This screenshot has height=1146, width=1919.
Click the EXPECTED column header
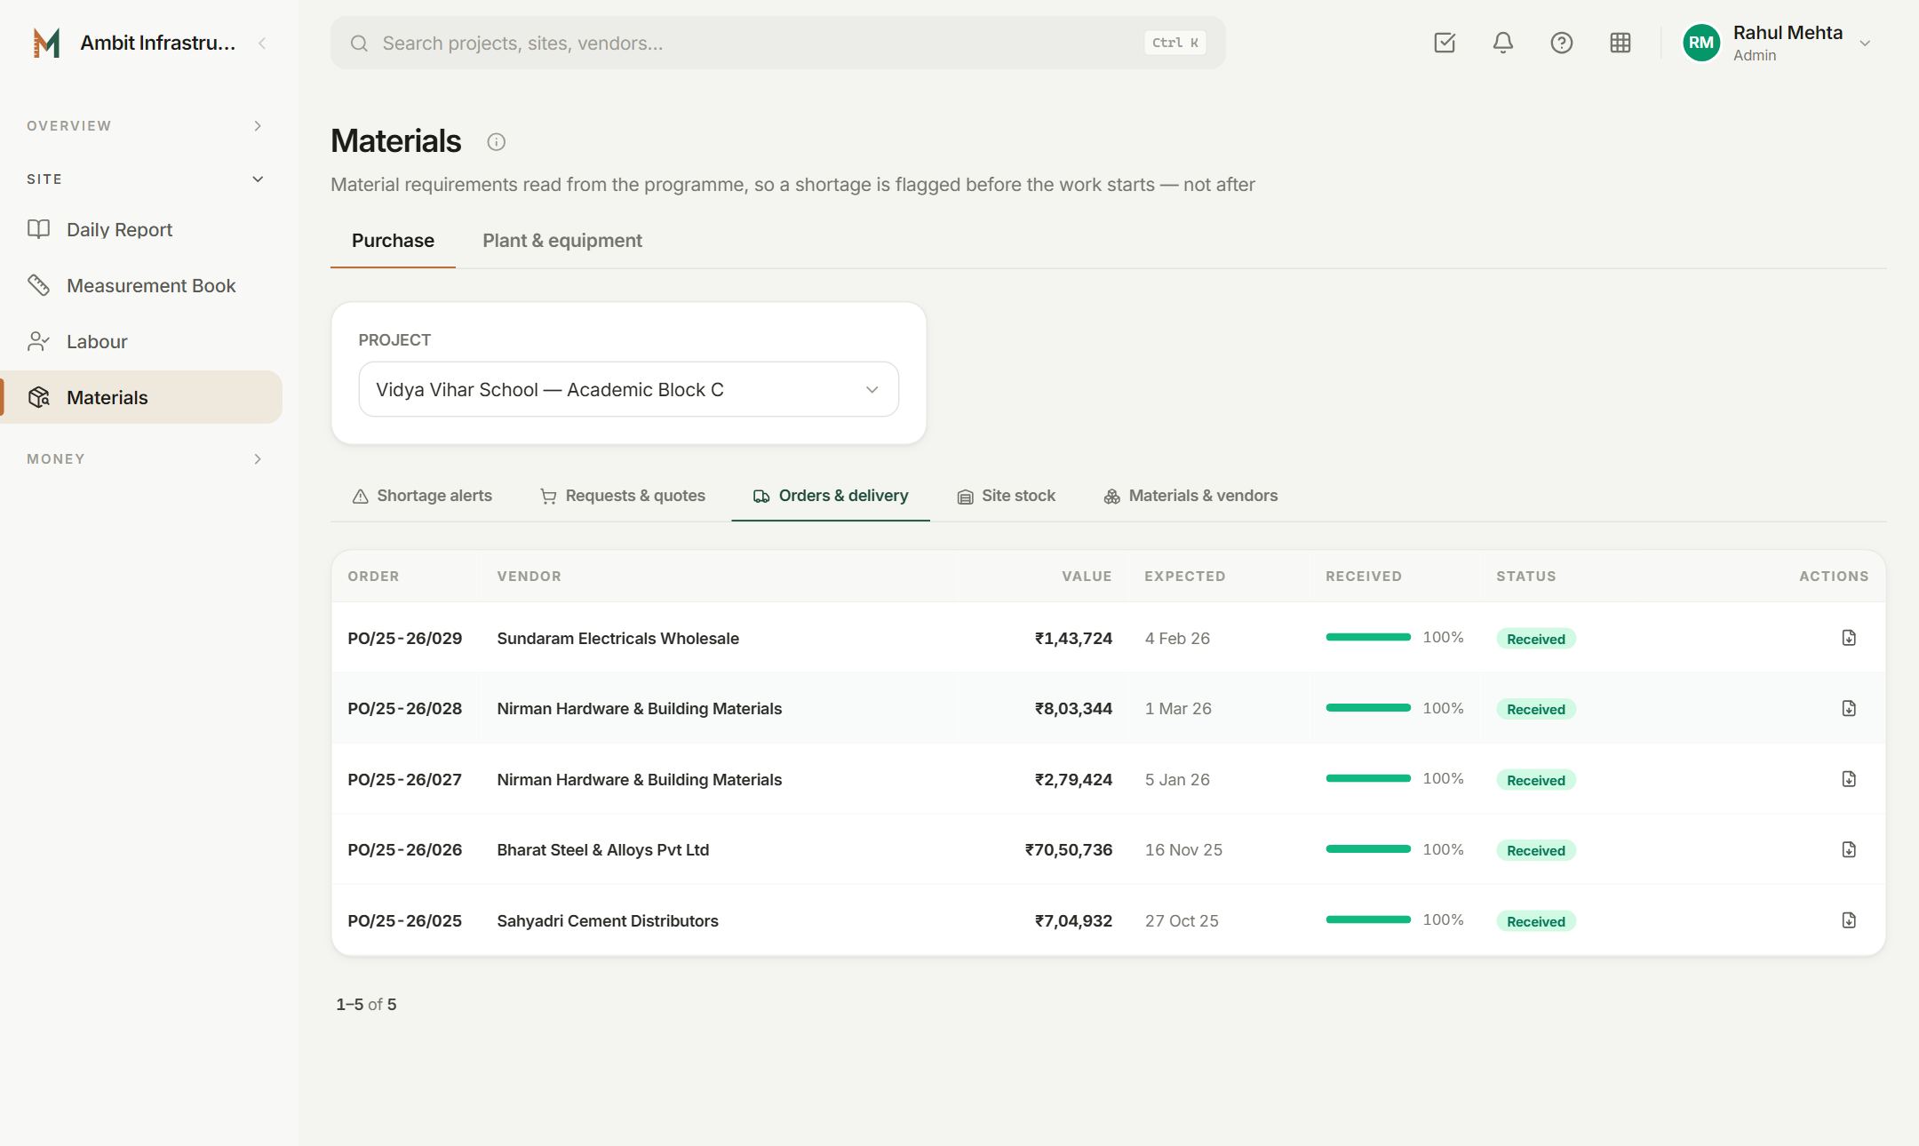pyautogui.click(x=1185, y=576)
